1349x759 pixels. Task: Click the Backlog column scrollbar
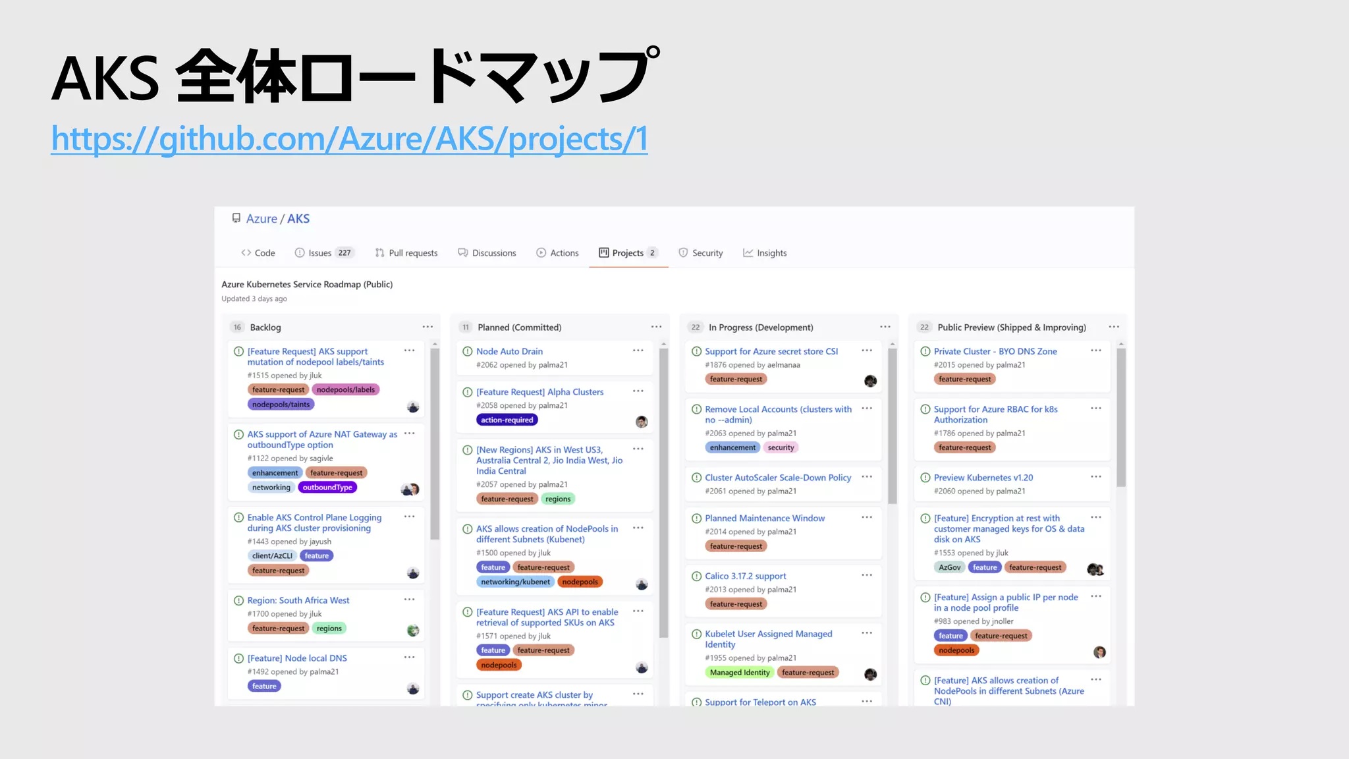(435, 445)
